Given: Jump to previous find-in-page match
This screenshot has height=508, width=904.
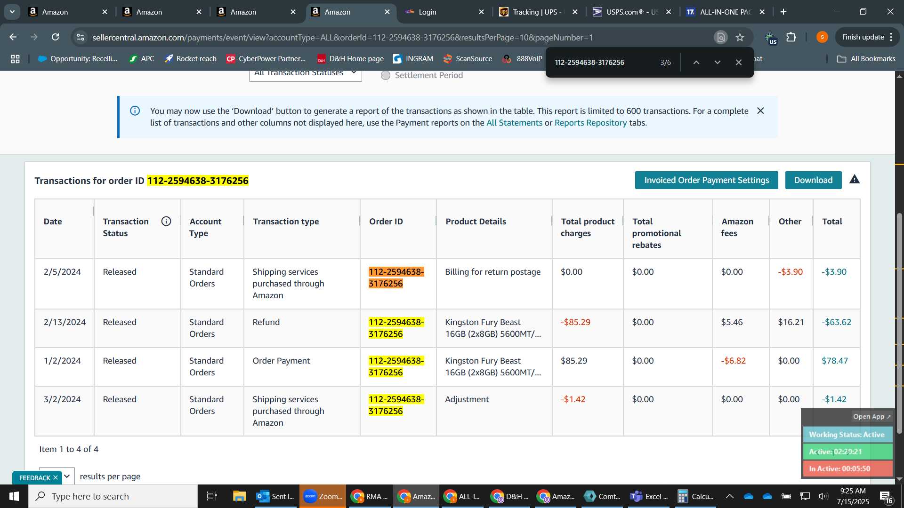Looking at the screenshot, I should point(696,62).
